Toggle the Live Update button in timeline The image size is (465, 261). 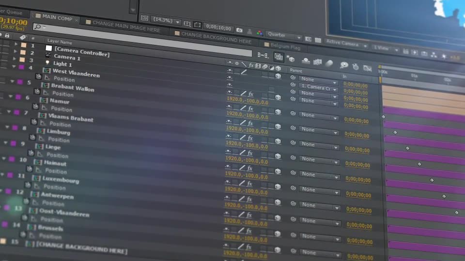(x=279, y=57)
